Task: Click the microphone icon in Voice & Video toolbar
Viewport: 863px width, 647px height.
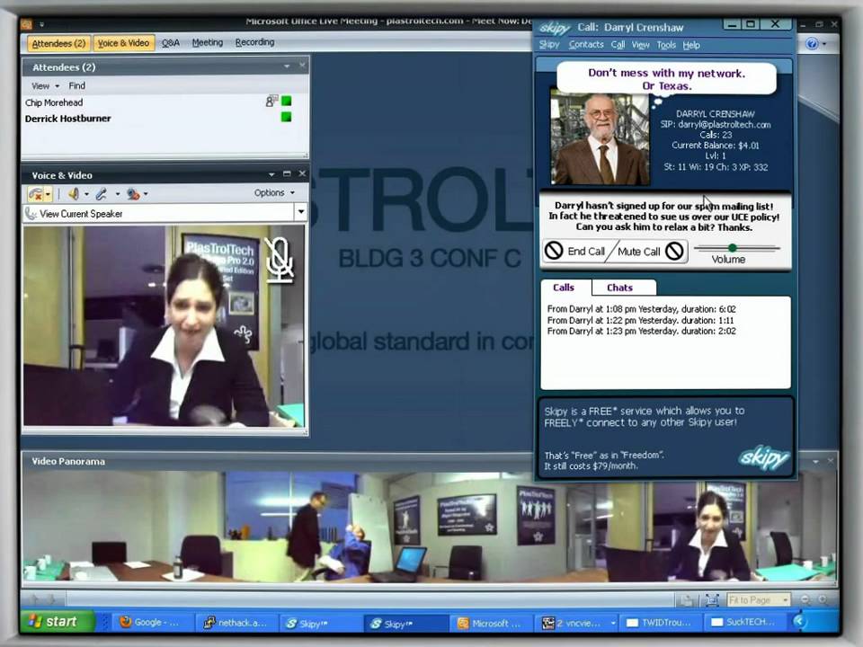Action: [x=102, y=194]
